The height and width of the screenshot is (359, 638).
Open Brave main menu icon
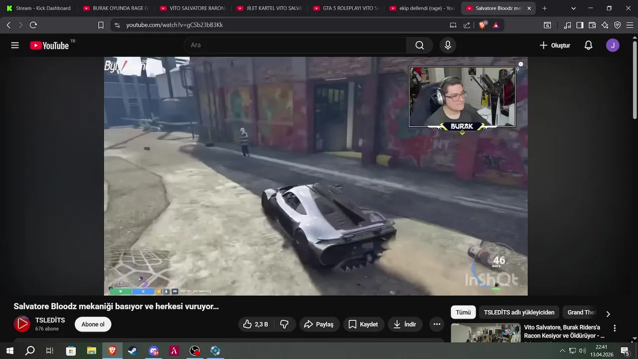[x=630, y=25]
